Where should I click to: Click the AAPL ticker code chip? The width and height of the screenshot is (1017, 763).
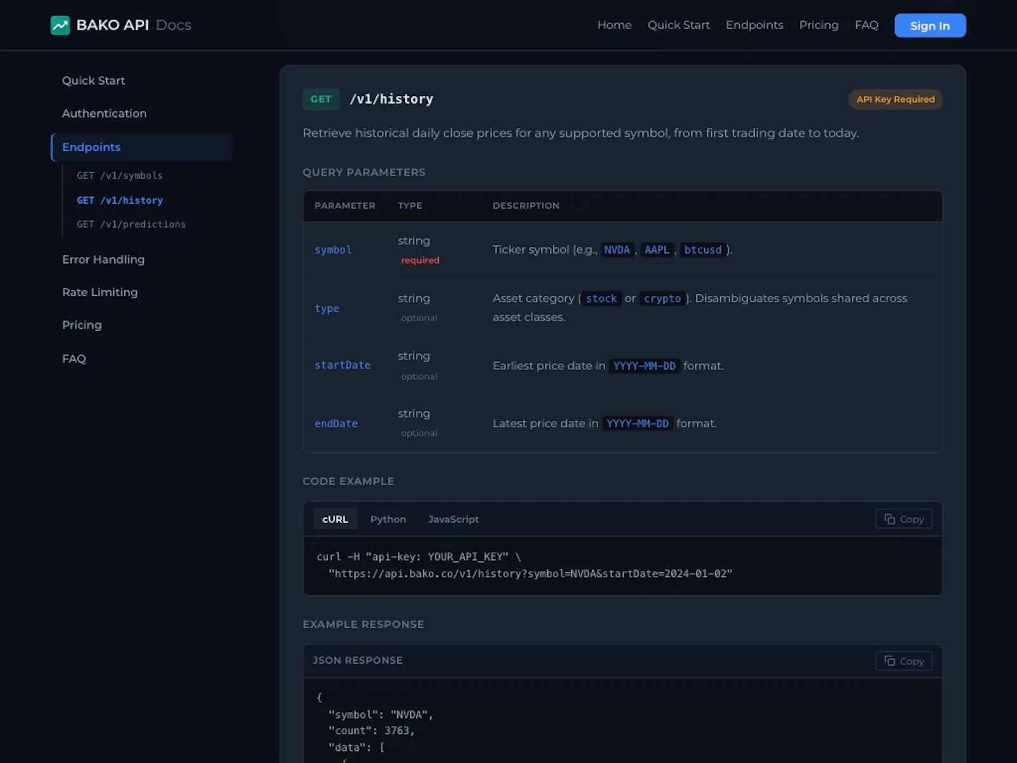click(657, 250)
